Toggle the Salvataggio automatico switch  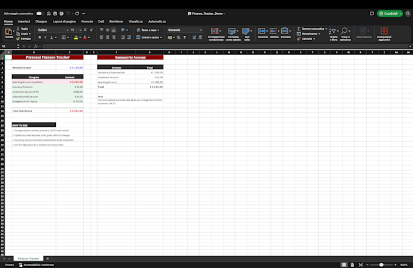[x=39, y=13]
